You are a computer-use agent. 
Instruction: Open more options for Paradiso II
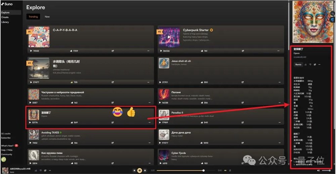click(x=280, y=122)
